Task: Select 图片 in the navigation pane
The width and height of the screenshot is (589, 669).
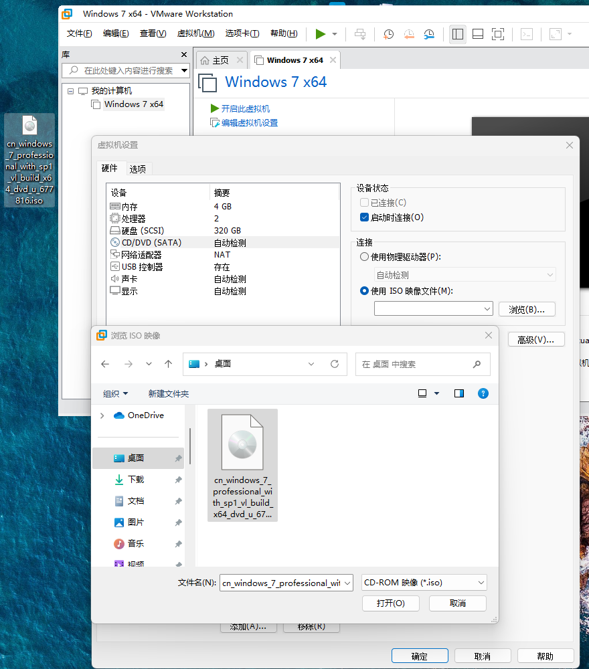Action: 139,522
